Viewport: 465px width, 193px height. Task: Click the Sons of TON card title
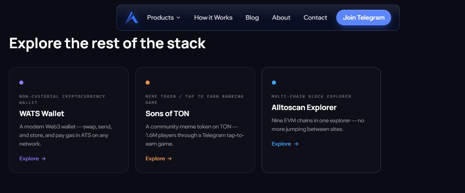pos(167,114)
